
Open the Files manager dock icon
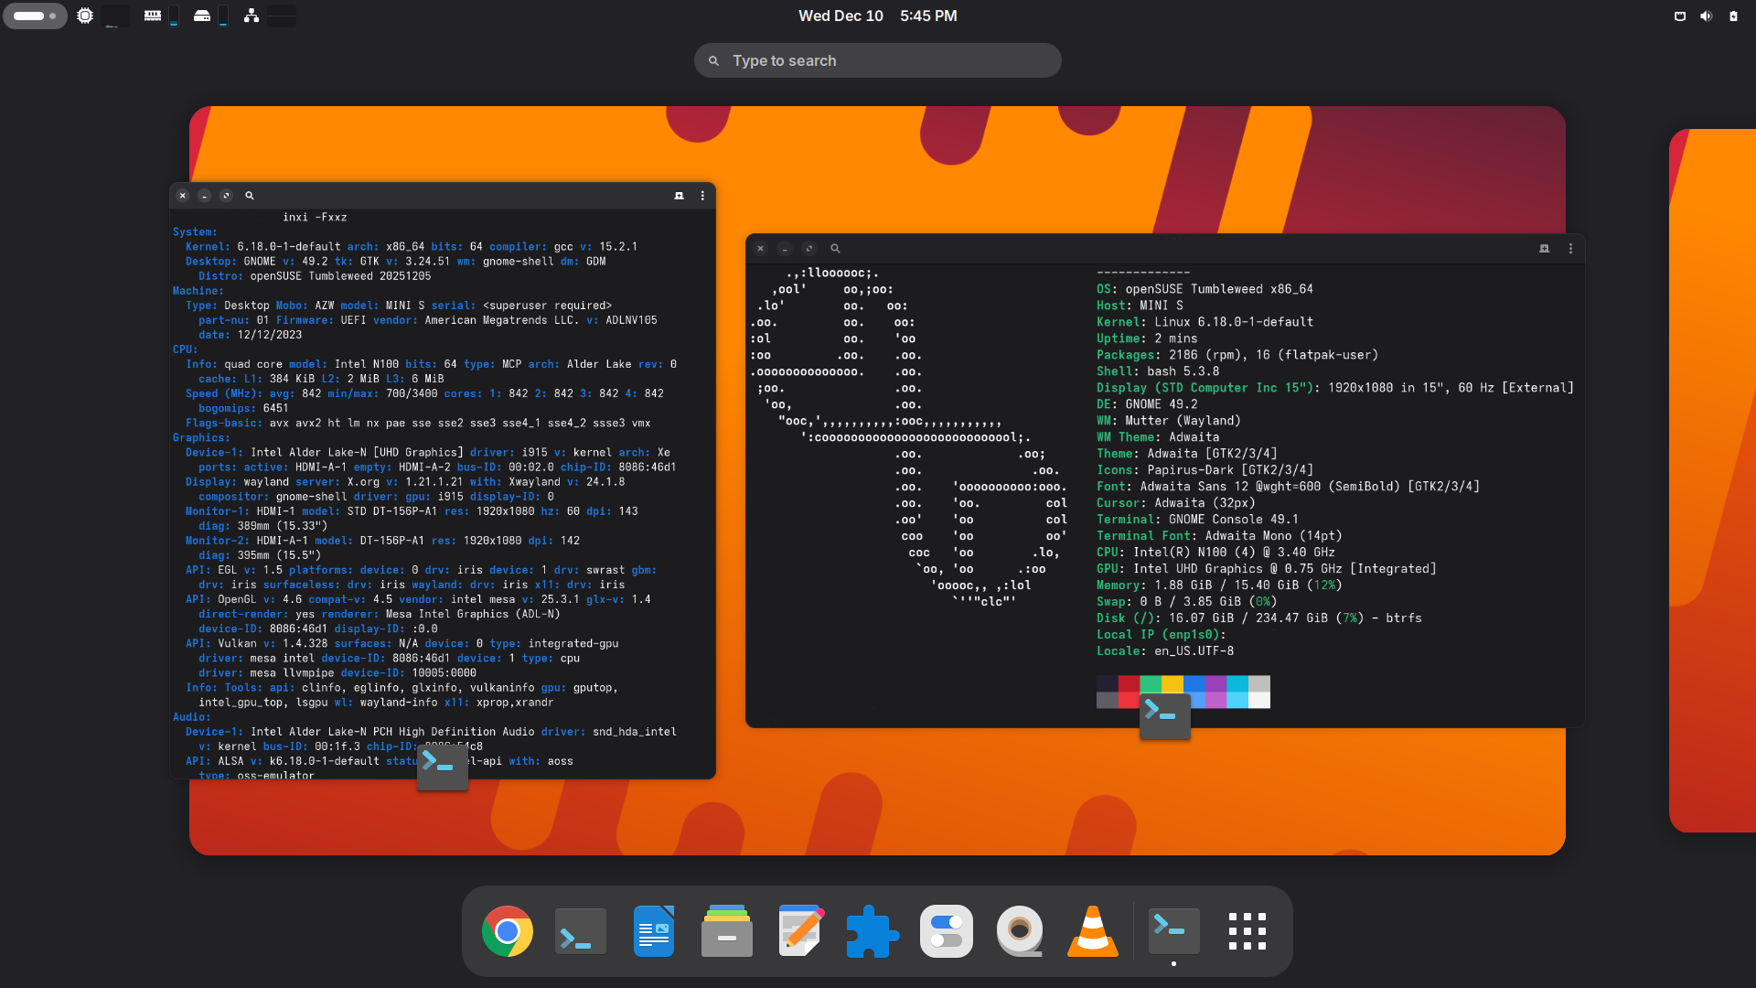[727, 931]
